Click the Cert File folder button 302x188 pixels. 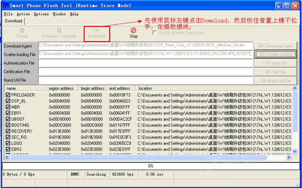tap(276, 72)
